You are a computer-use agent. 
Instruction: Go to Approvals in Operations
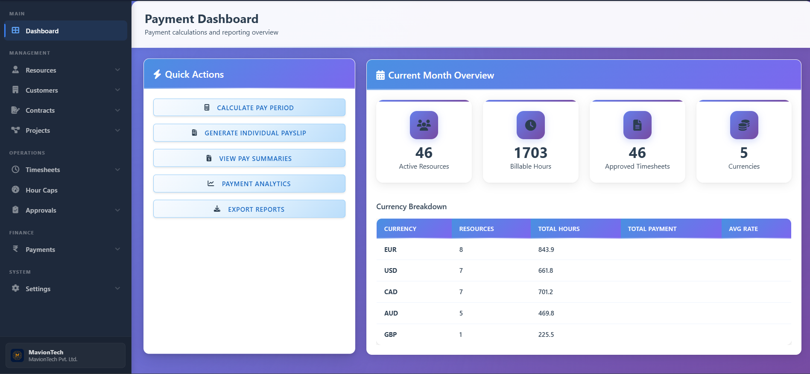click(x=41, y=210)
